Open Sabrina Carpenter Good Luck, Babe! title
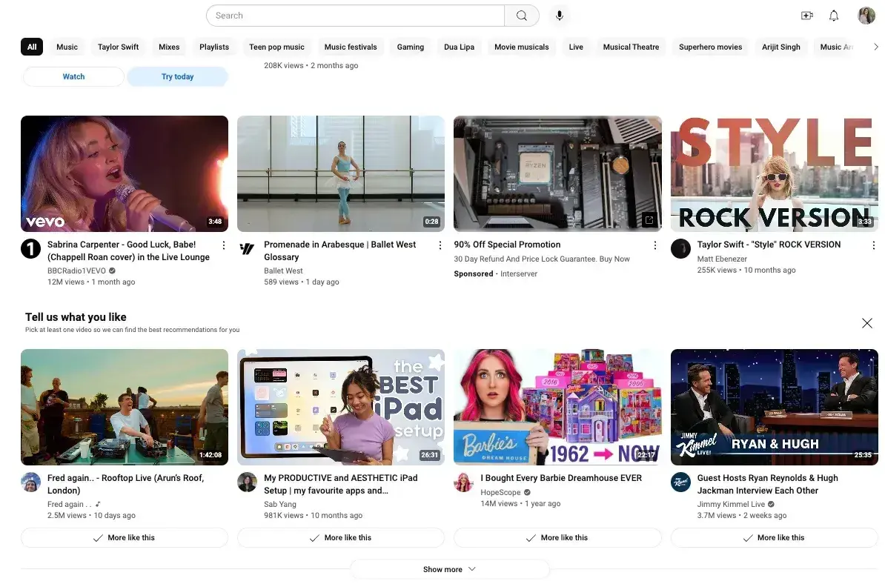The width and height of the screenshot is (885, 584). (128, 250)
